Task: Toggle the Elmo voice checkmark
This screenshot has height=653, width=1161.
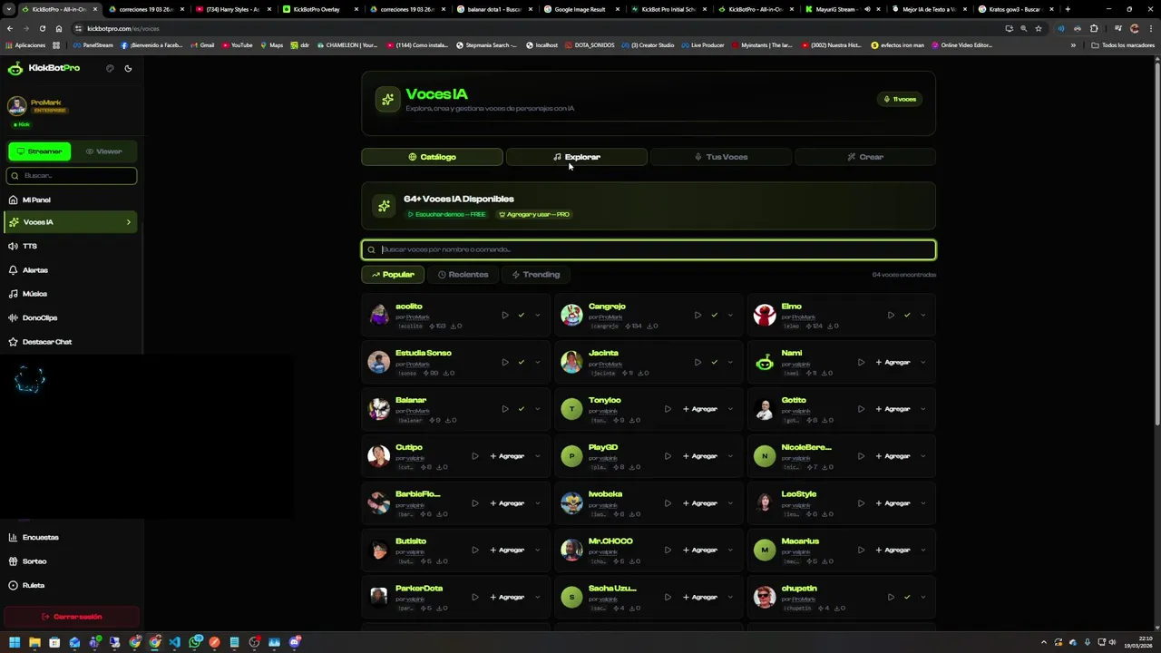Action: [907, 315]
